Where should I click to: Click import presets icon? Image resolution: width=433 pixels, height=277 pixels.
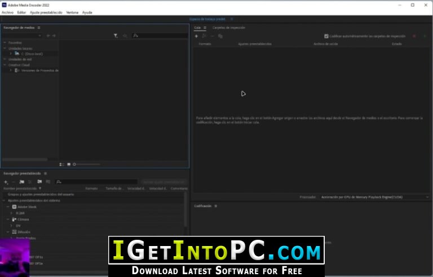pyautogui.click(x=39, y=181)
